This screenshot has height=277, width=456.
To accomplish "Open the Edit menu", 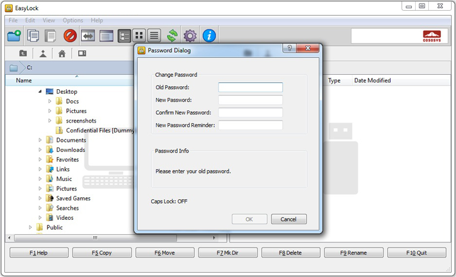I will [x=30, y=20].
